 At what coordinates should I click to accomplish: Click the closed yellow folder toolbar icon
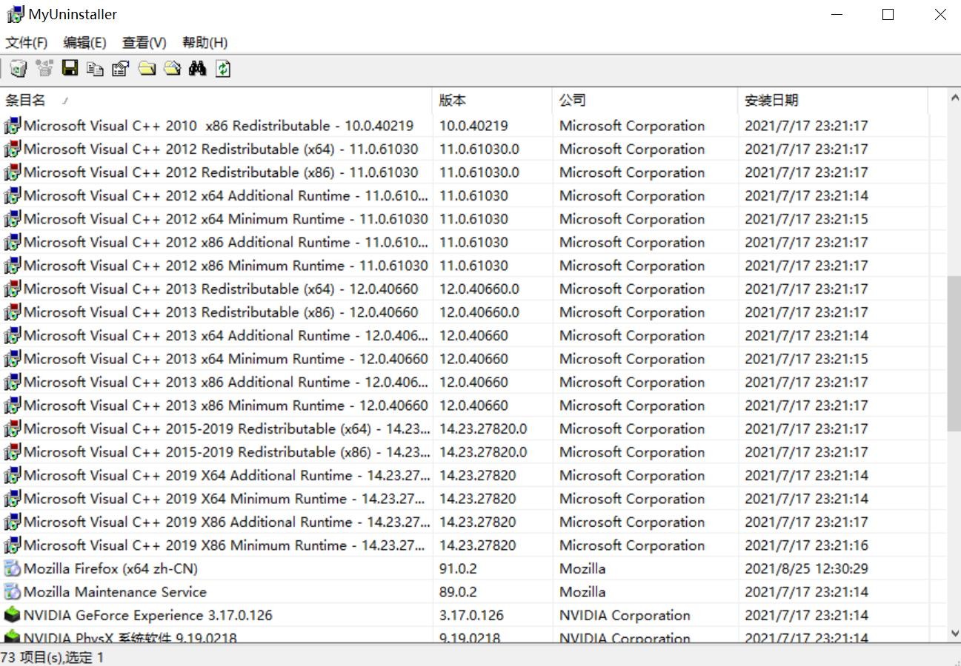pyautogui.click(x=147, y=69)
